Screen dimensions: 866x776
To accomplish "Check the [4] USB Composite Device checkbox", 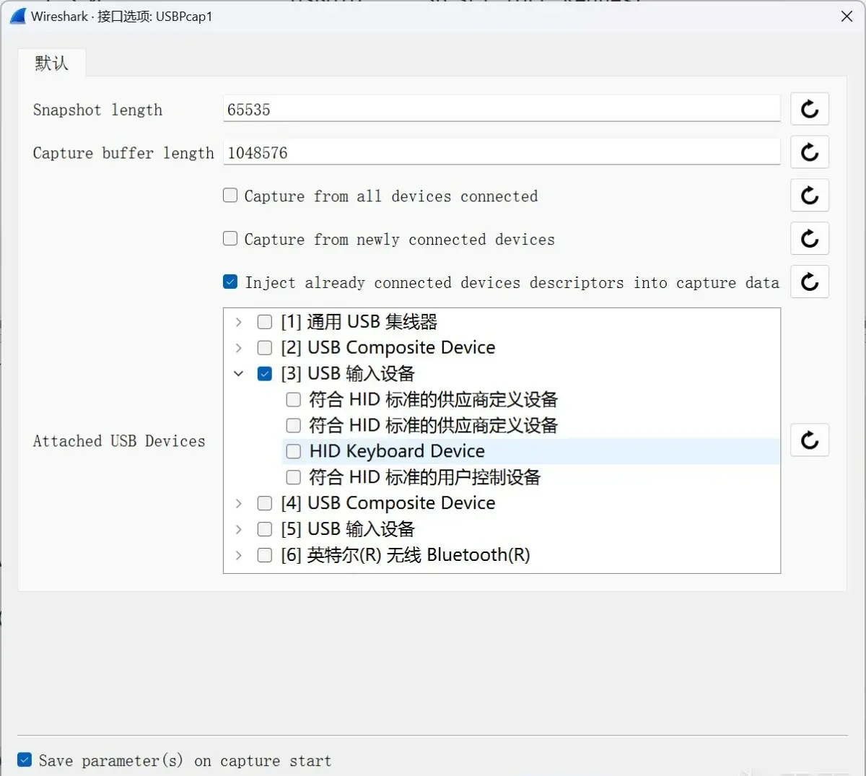I will point(265,503).
